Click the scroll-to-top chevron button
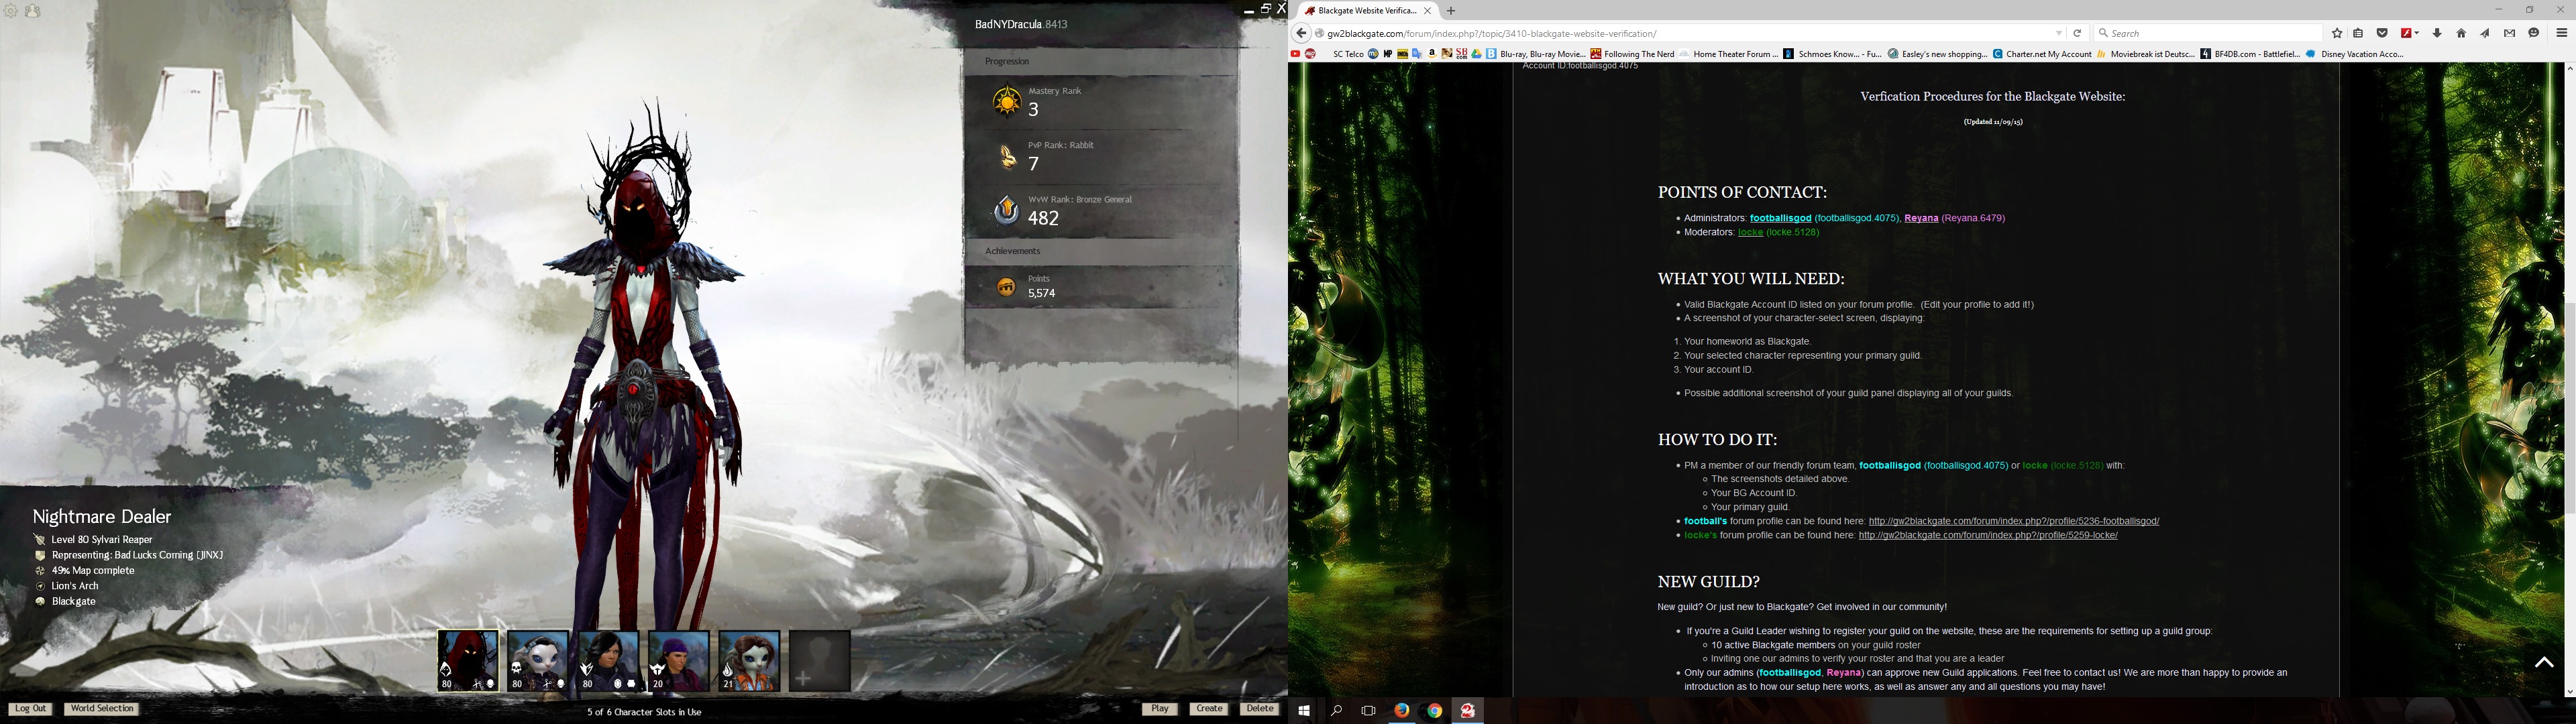2576x724 pixels. pos(2544,663)
